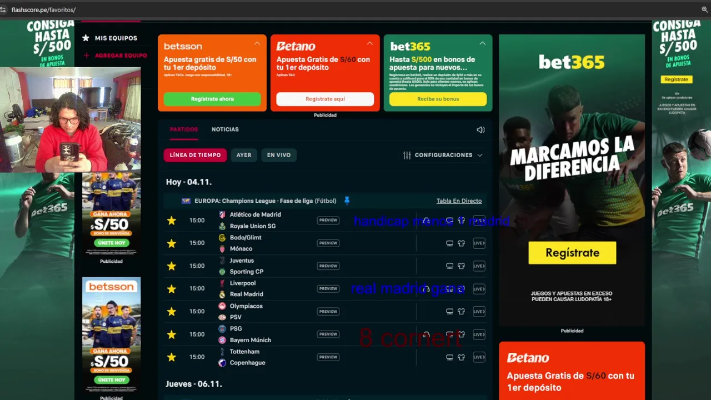Click site info icon left of URL
The height and width of the screenshot is (400, 711).
3,9
